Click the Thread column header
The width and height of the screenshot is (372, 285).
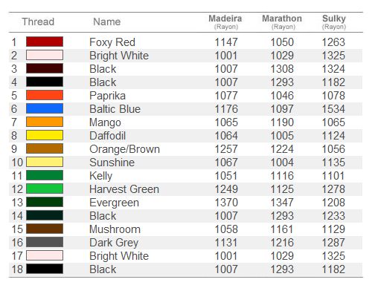click(x=38, y=22)
